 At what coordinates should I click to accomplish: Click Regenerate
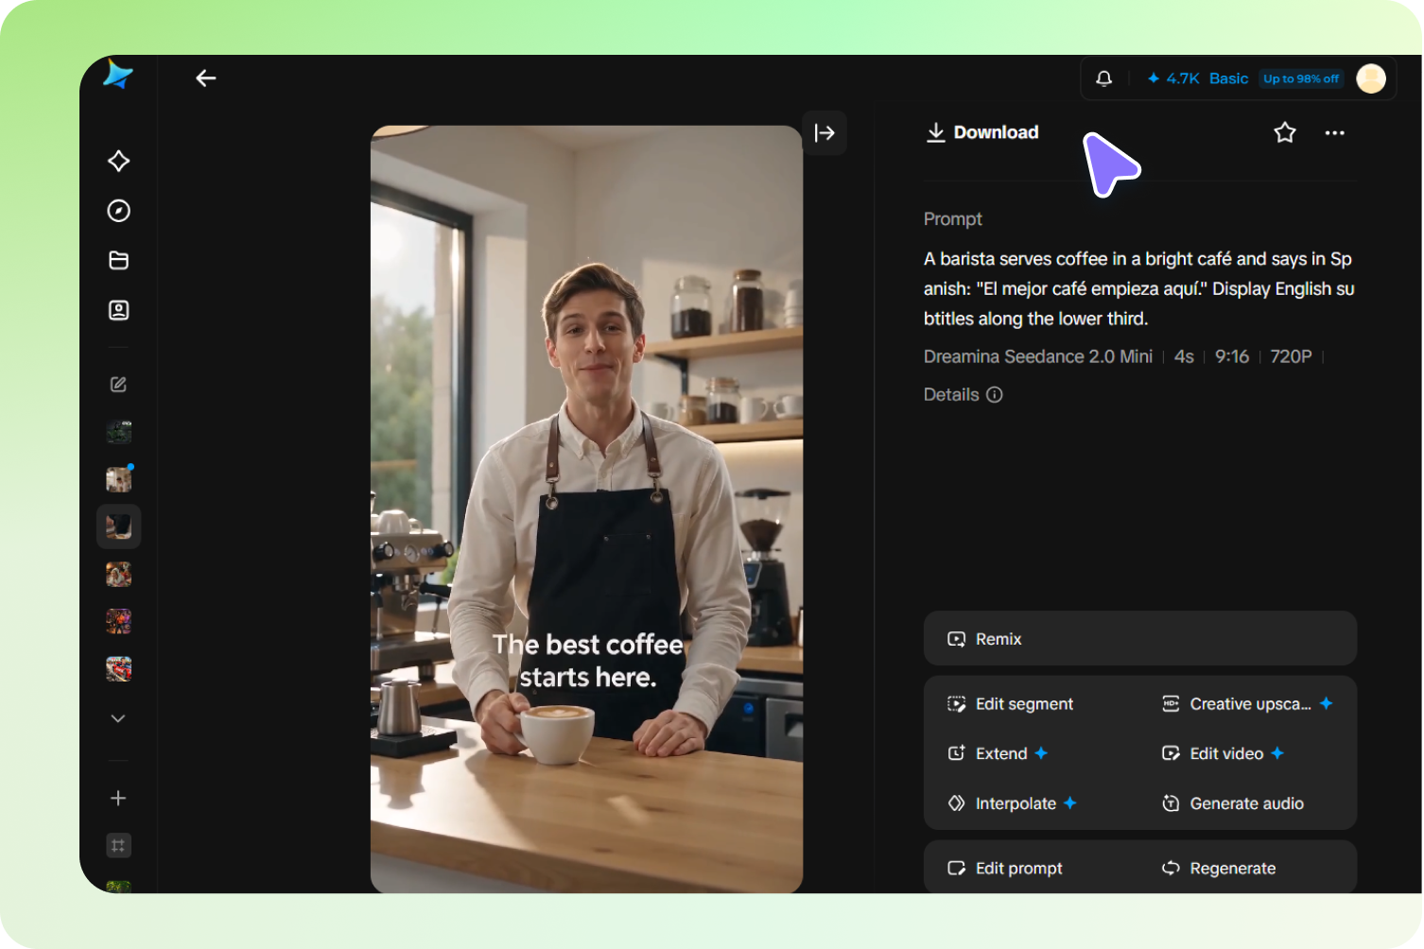[1219, 869]
